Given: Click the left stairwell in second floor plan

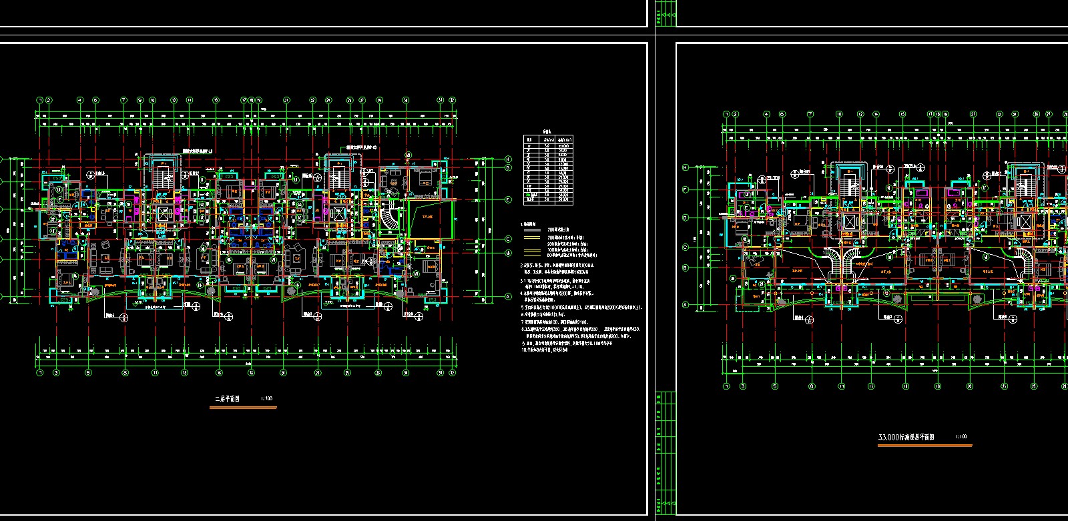Looking at the screenshot, I should click(162, 179).
